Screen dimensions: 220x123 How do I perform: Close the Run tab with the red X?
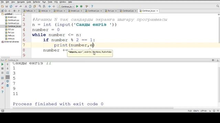tap(2, 88)
